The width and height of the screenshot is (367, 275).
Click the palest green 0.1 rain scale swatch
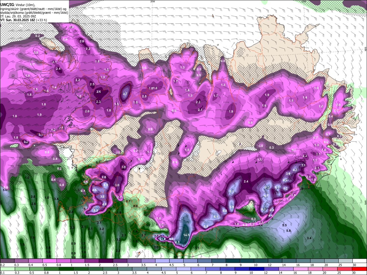coord(8,269)
